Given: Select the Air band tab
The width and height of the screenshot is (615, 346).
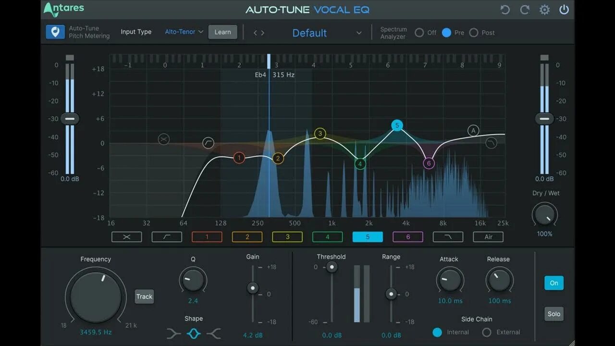Looking at the screenshot, I should pos(488,237).
